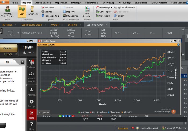Open the TableNinja 2 tab
Viewport: 188px width, 131px height.
[x=92, y=3]
